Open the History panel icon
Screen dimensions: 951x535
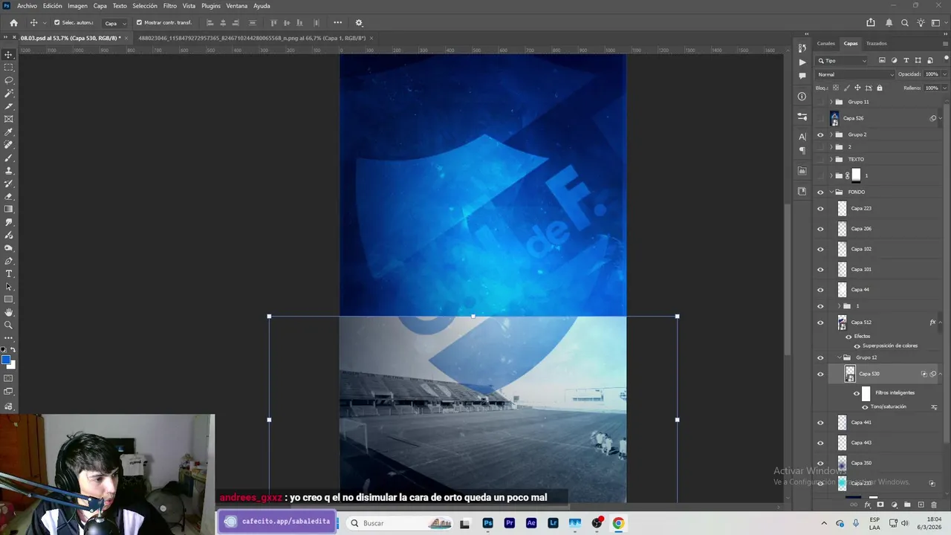click(x=802, y=48)
